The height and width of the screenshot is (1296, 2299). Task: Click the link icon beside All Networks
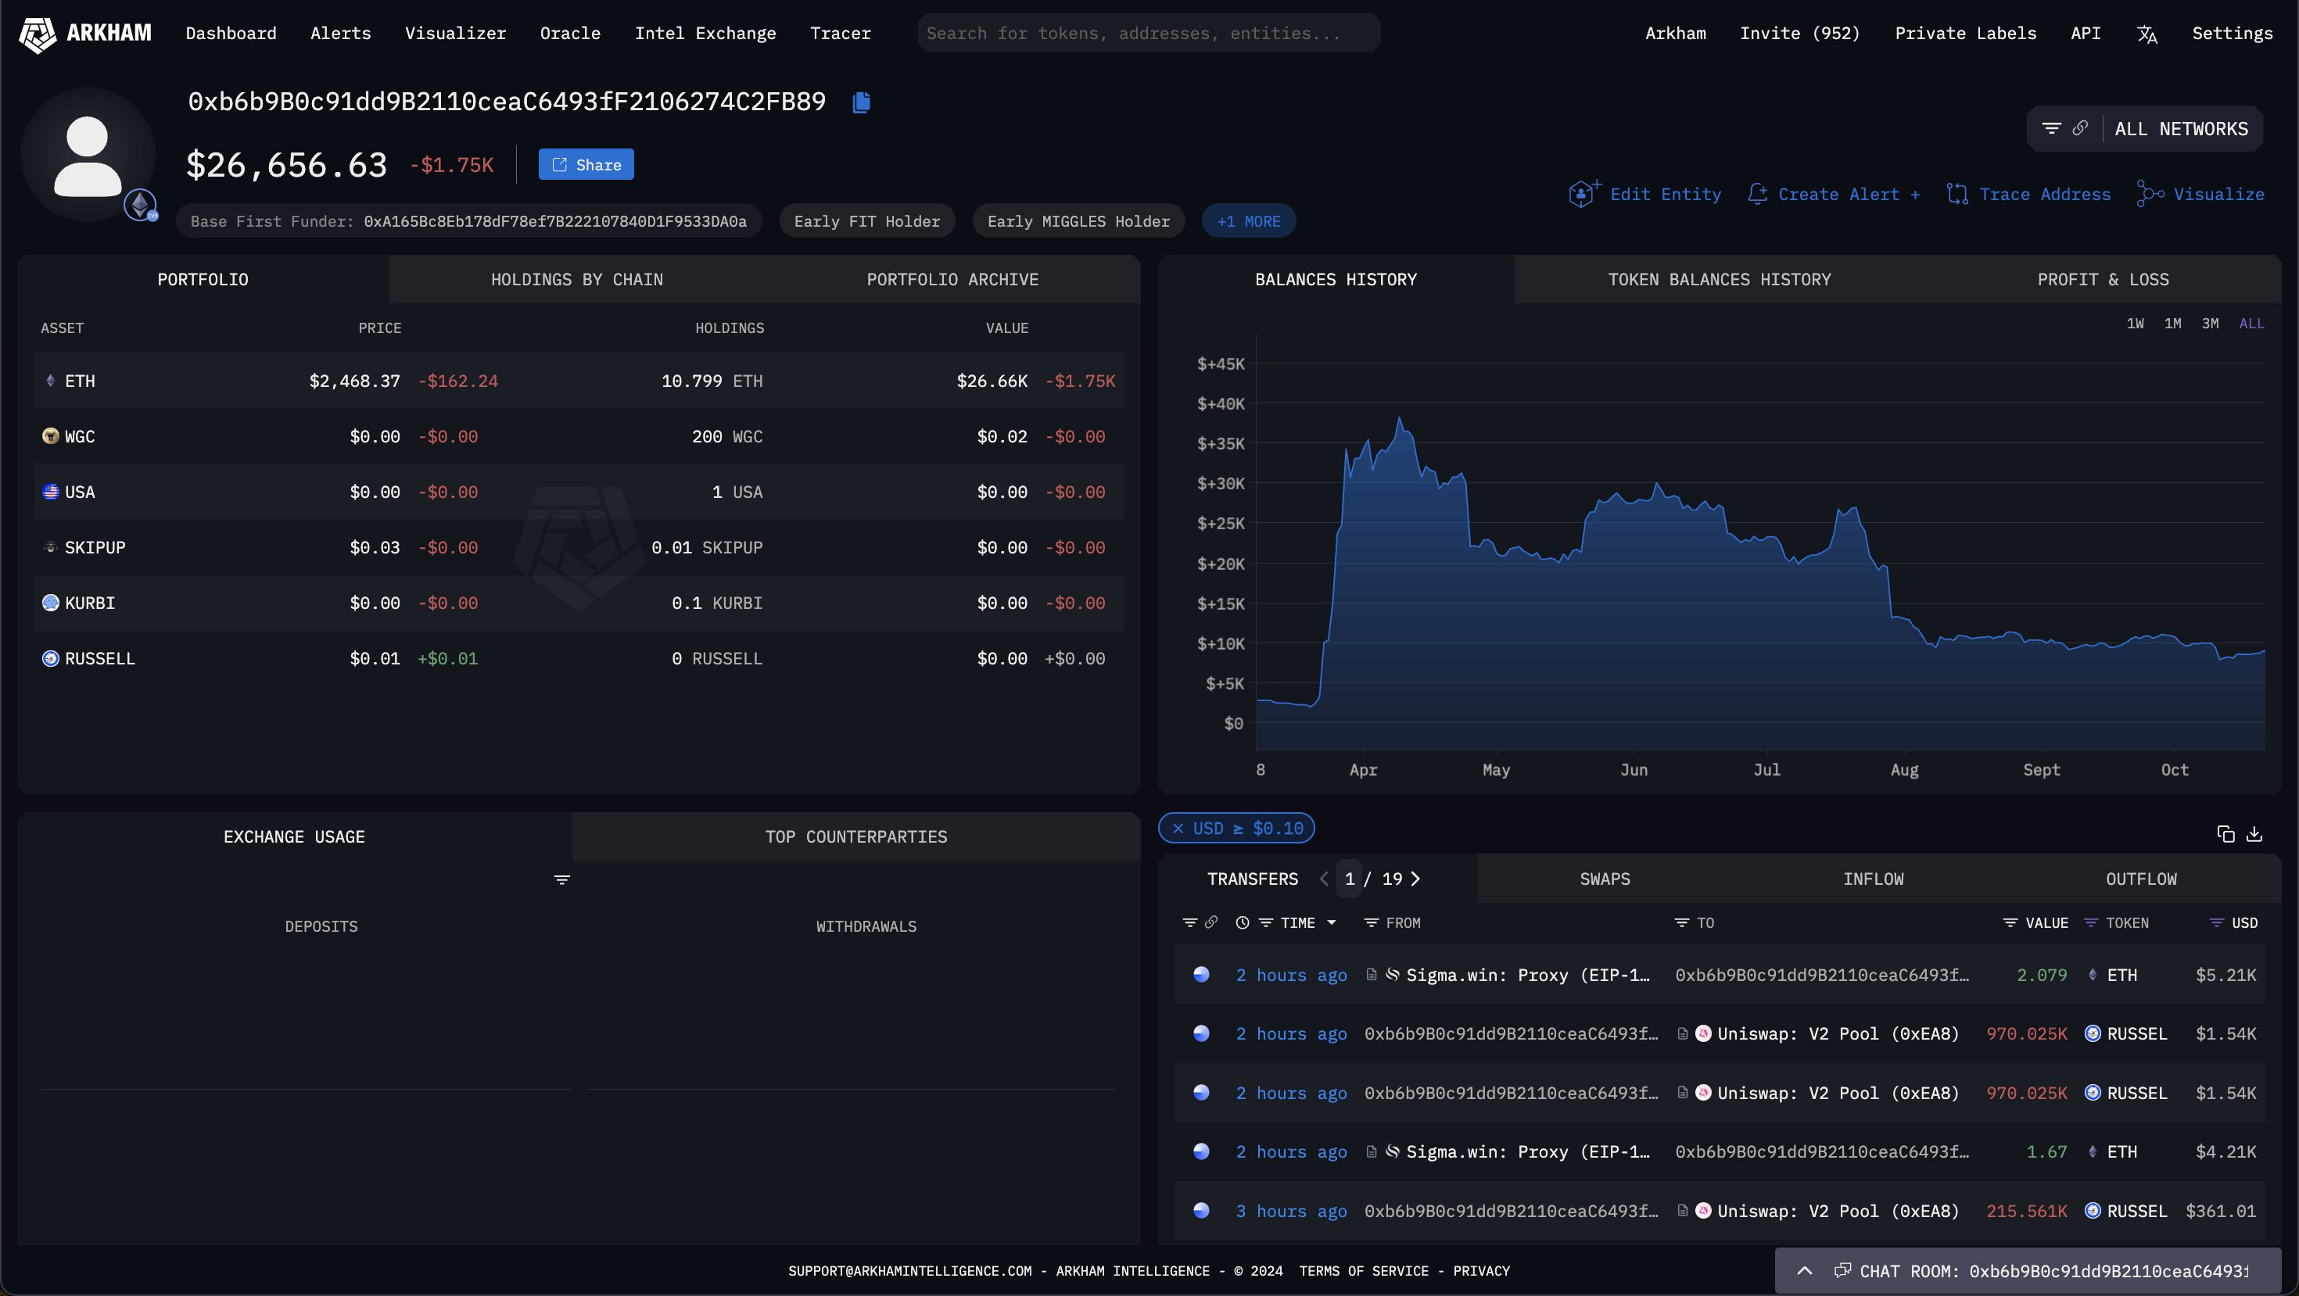point(2079,128)
